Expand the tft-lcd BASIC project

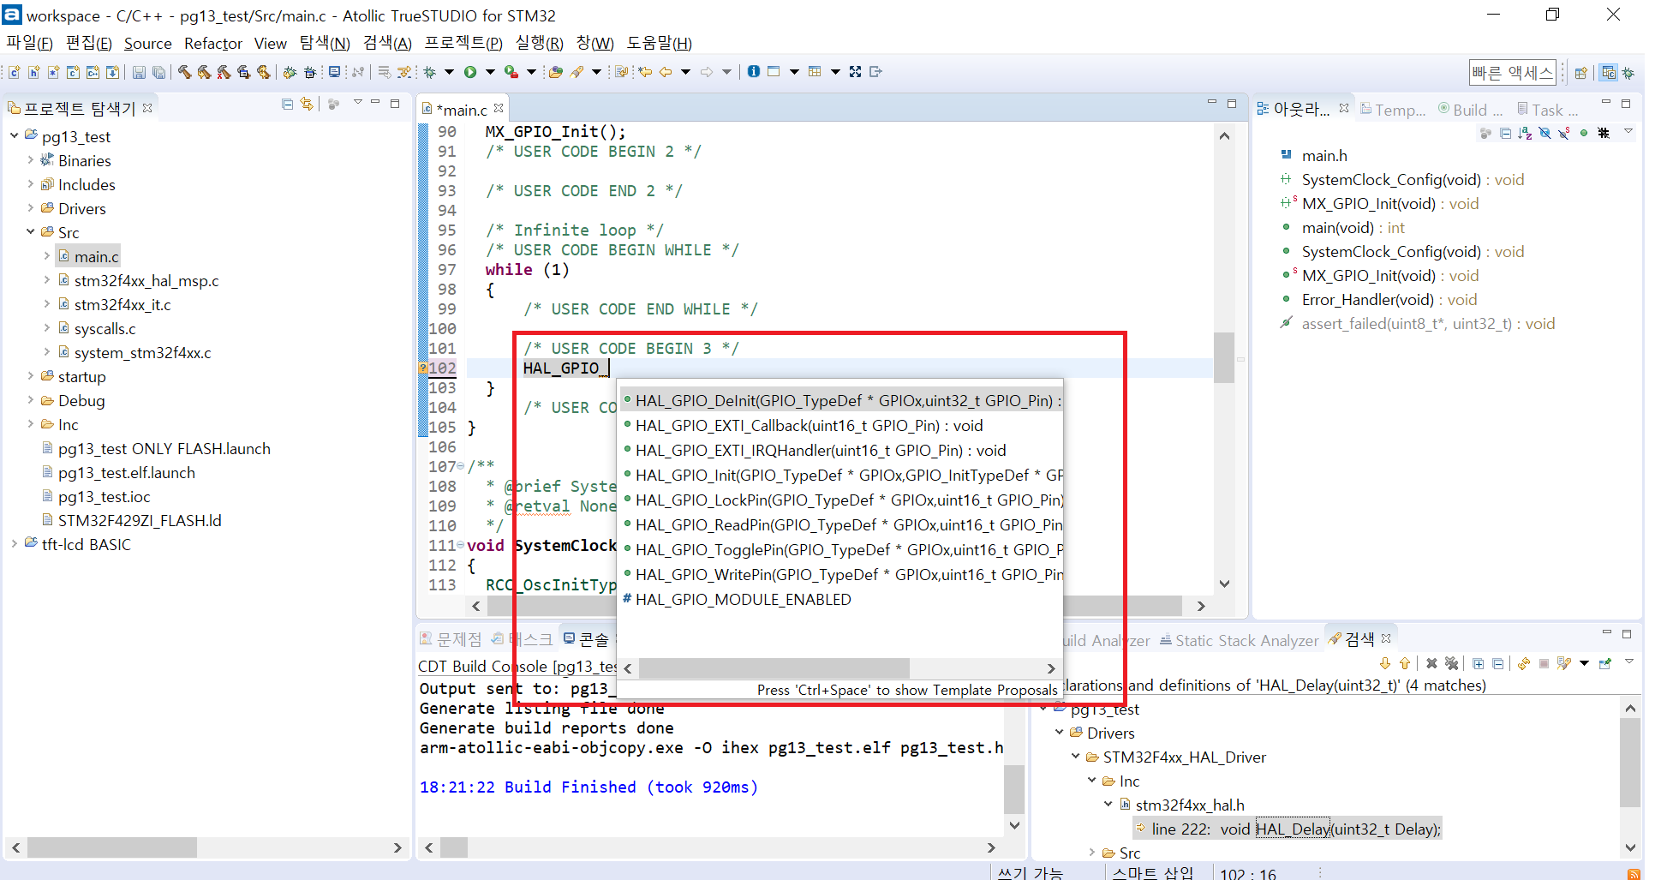pyautogui.click(x=15, y=544)
